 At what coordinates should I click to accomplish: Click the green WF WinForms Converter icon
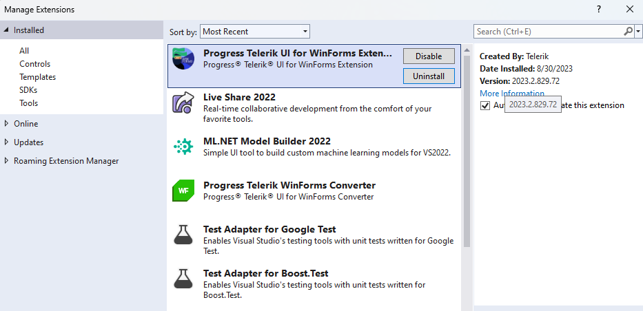(183, 191)
